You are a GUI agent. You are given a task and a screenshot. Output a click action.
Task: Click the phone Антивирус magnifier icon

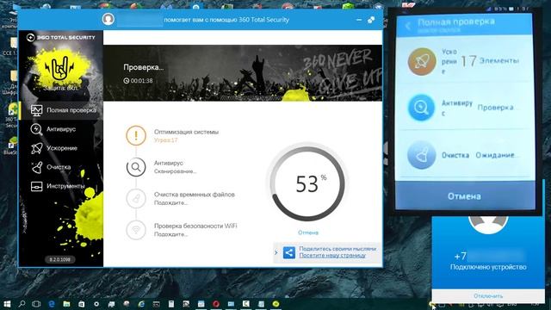point(421,107)
